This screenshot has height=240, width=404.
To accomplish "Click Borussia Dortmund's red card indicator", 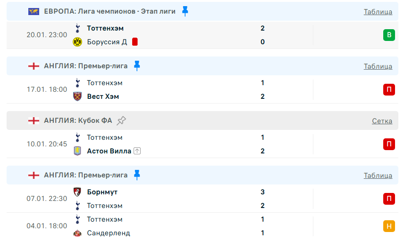I will (135, 42).
